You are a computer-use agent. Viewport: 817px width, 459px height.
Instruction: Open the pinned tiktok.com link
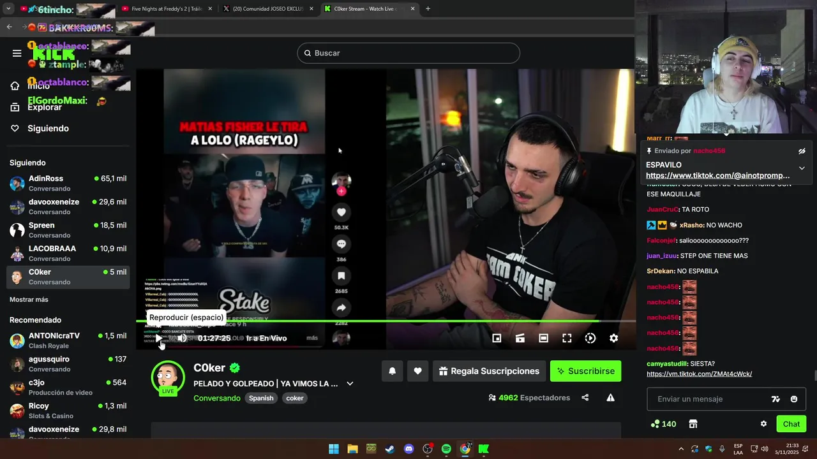pos(717,175)
